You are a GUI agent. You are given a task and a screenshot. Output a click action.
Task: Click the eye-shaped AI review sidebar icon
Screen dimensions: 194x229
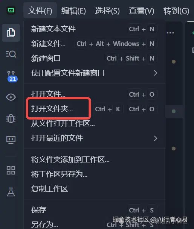[11, 97]
